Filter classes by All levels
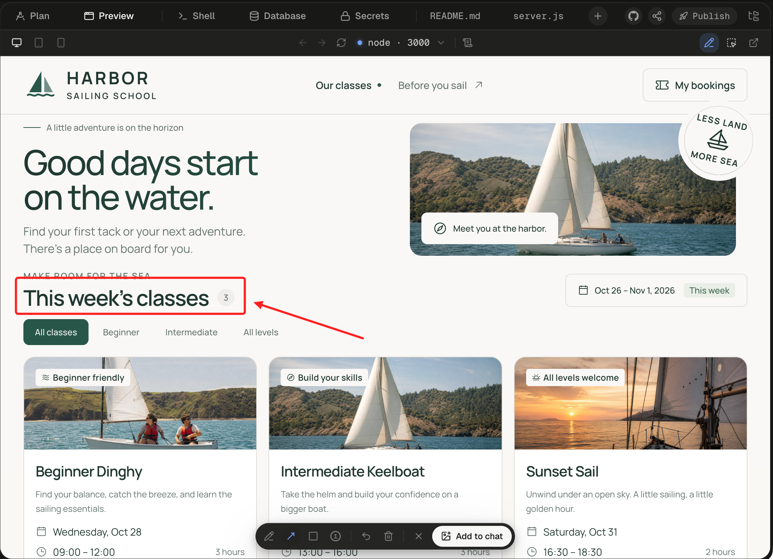 coord(261,332)
